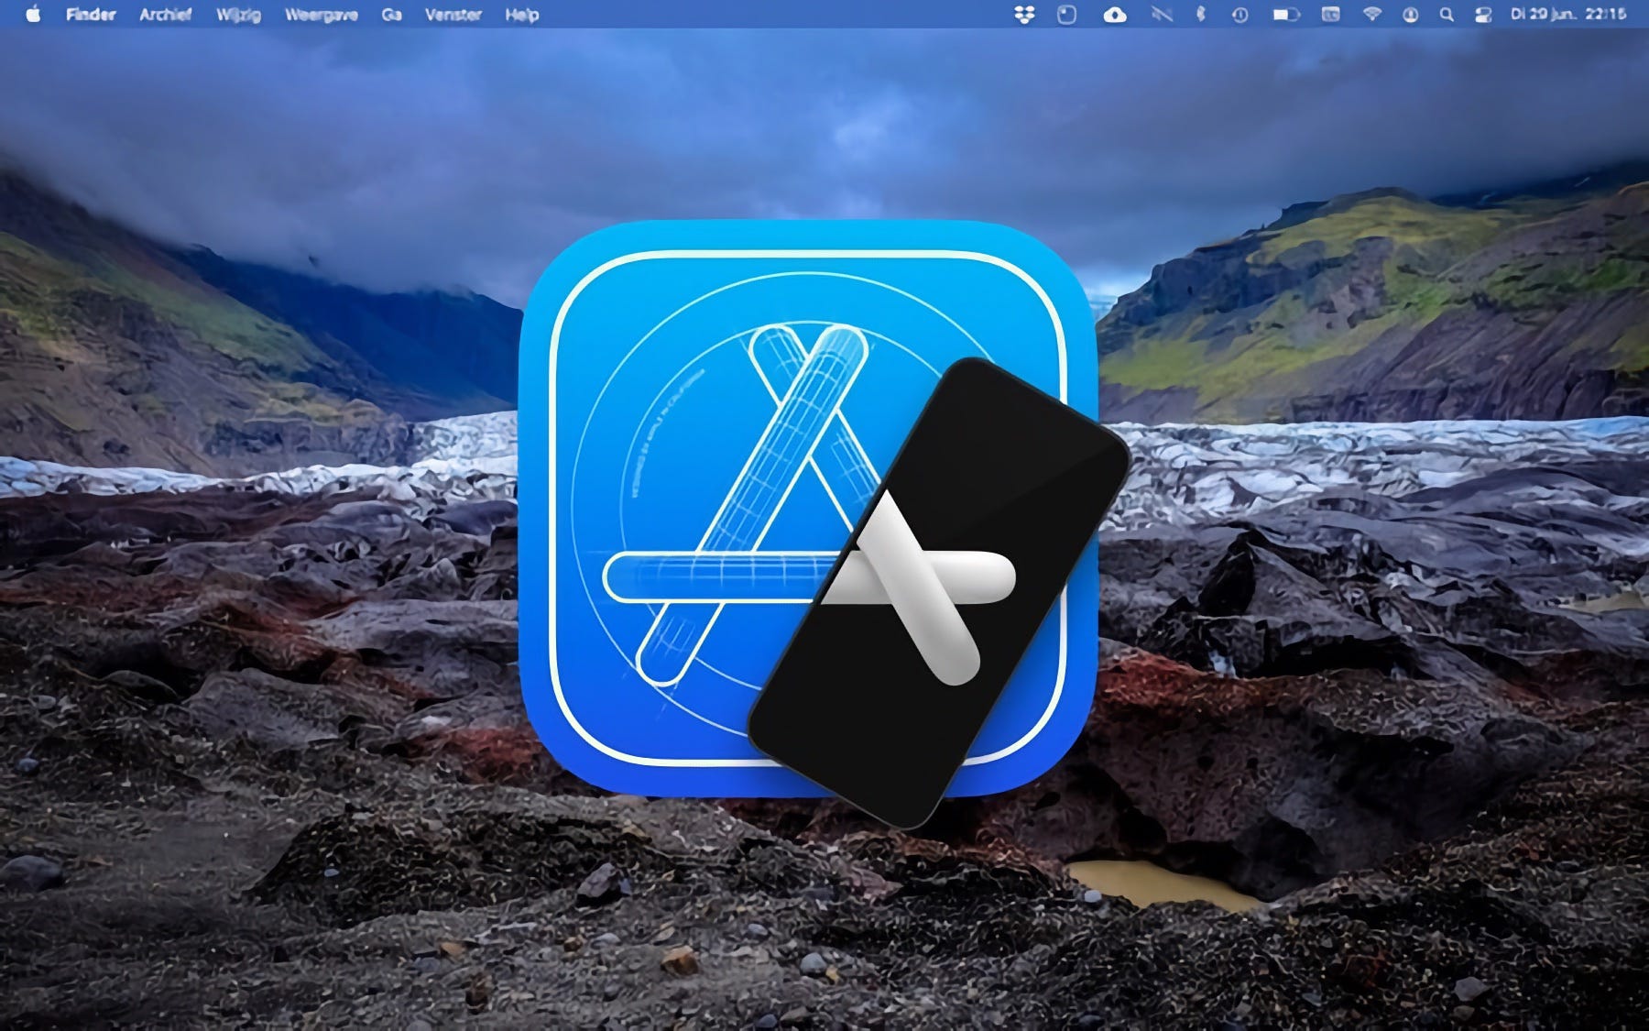Open the Ga menu
The image size is (1649, 1031).
pos(391,15)
